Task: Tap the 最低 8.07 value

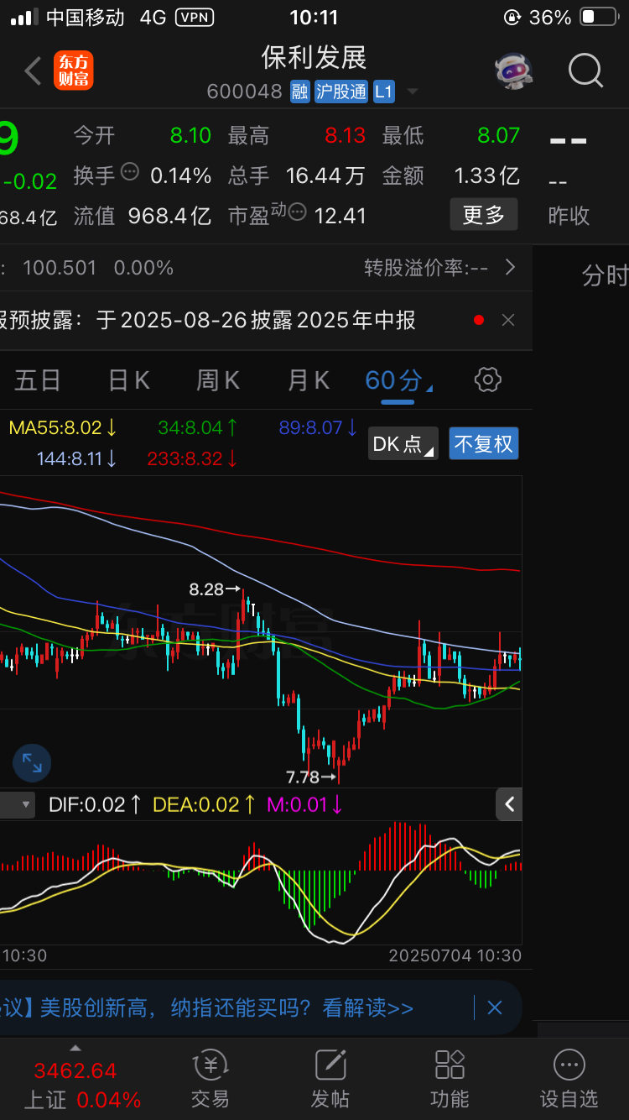Action: 499,135
